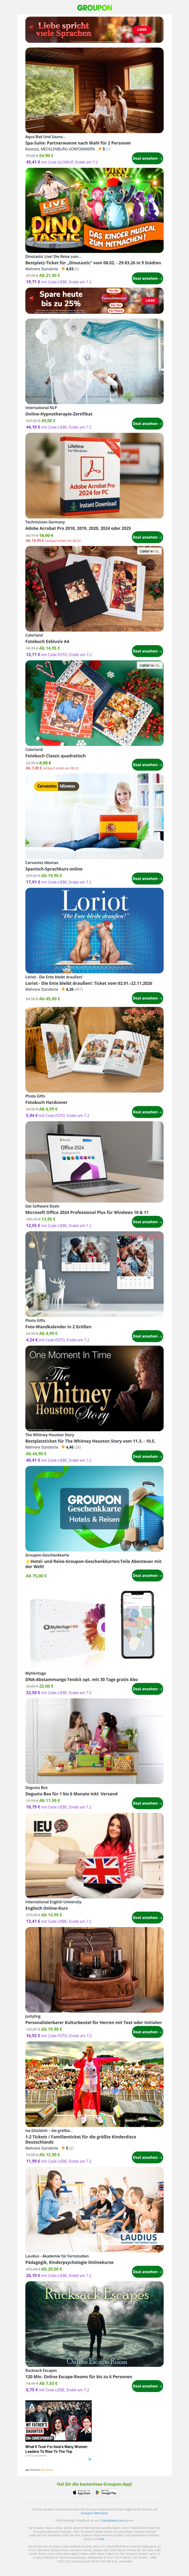Open the Groupon Geschenkkarte image
This screenshot has width=189, height=2576.
click(94, 1509)
